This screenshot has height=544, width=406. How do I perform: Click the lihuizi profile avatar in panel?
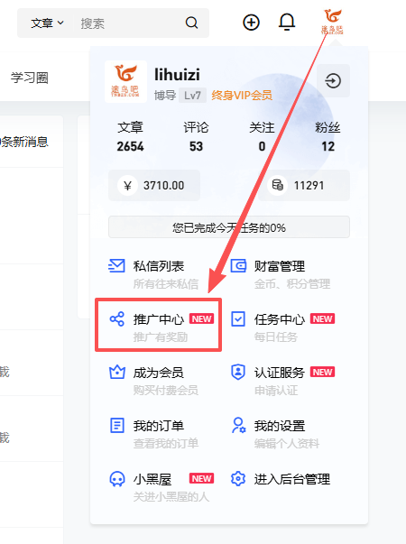coord(125,81)
